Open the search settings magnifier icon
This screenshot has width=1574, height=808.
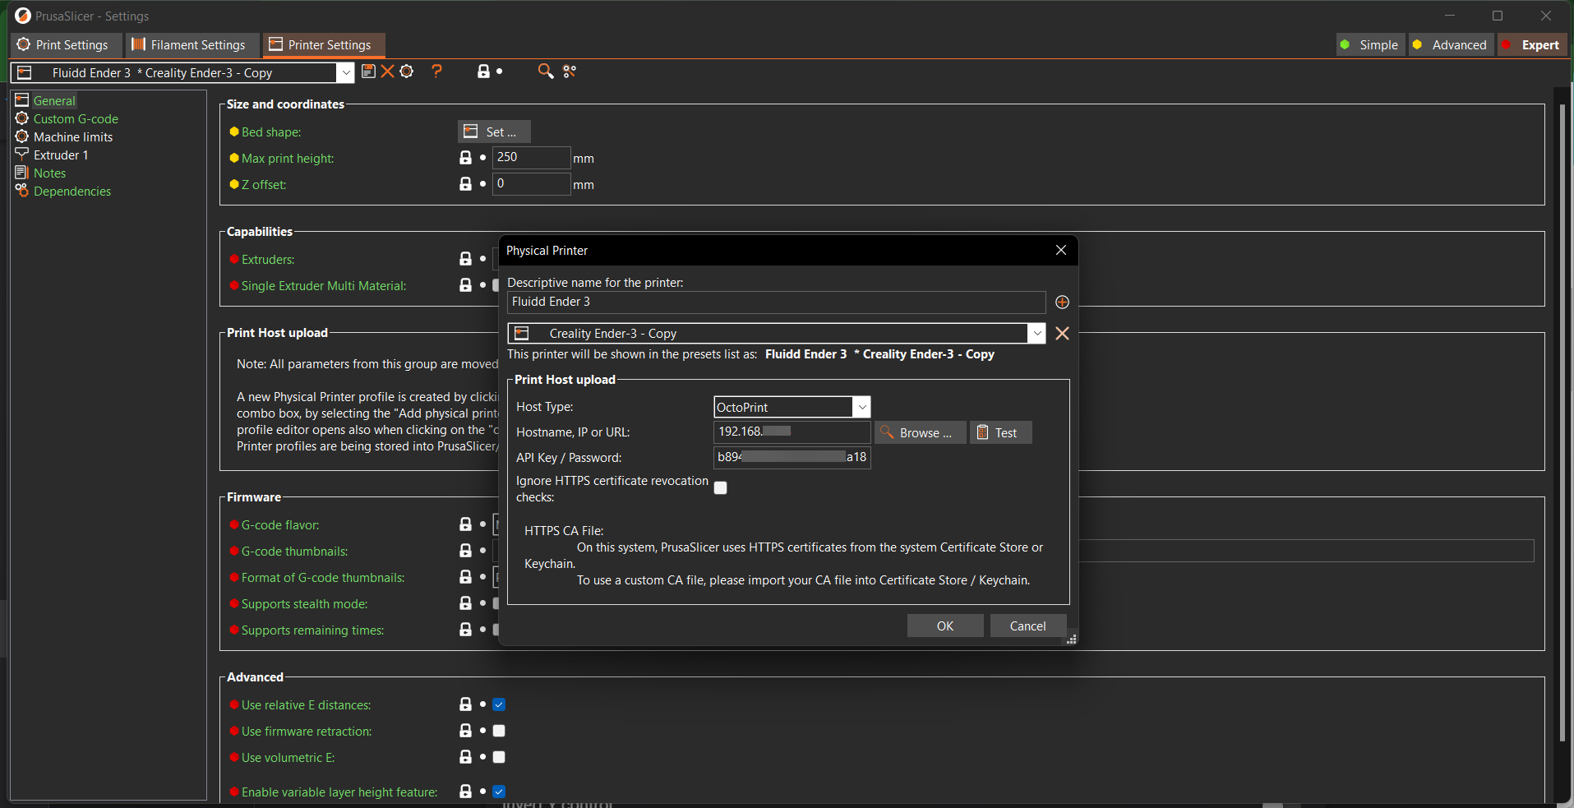coord(545,72)
